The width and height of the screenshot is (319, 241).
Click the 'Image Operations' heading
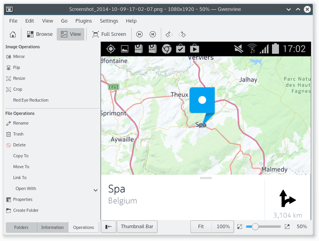click(x=23, y=47)
